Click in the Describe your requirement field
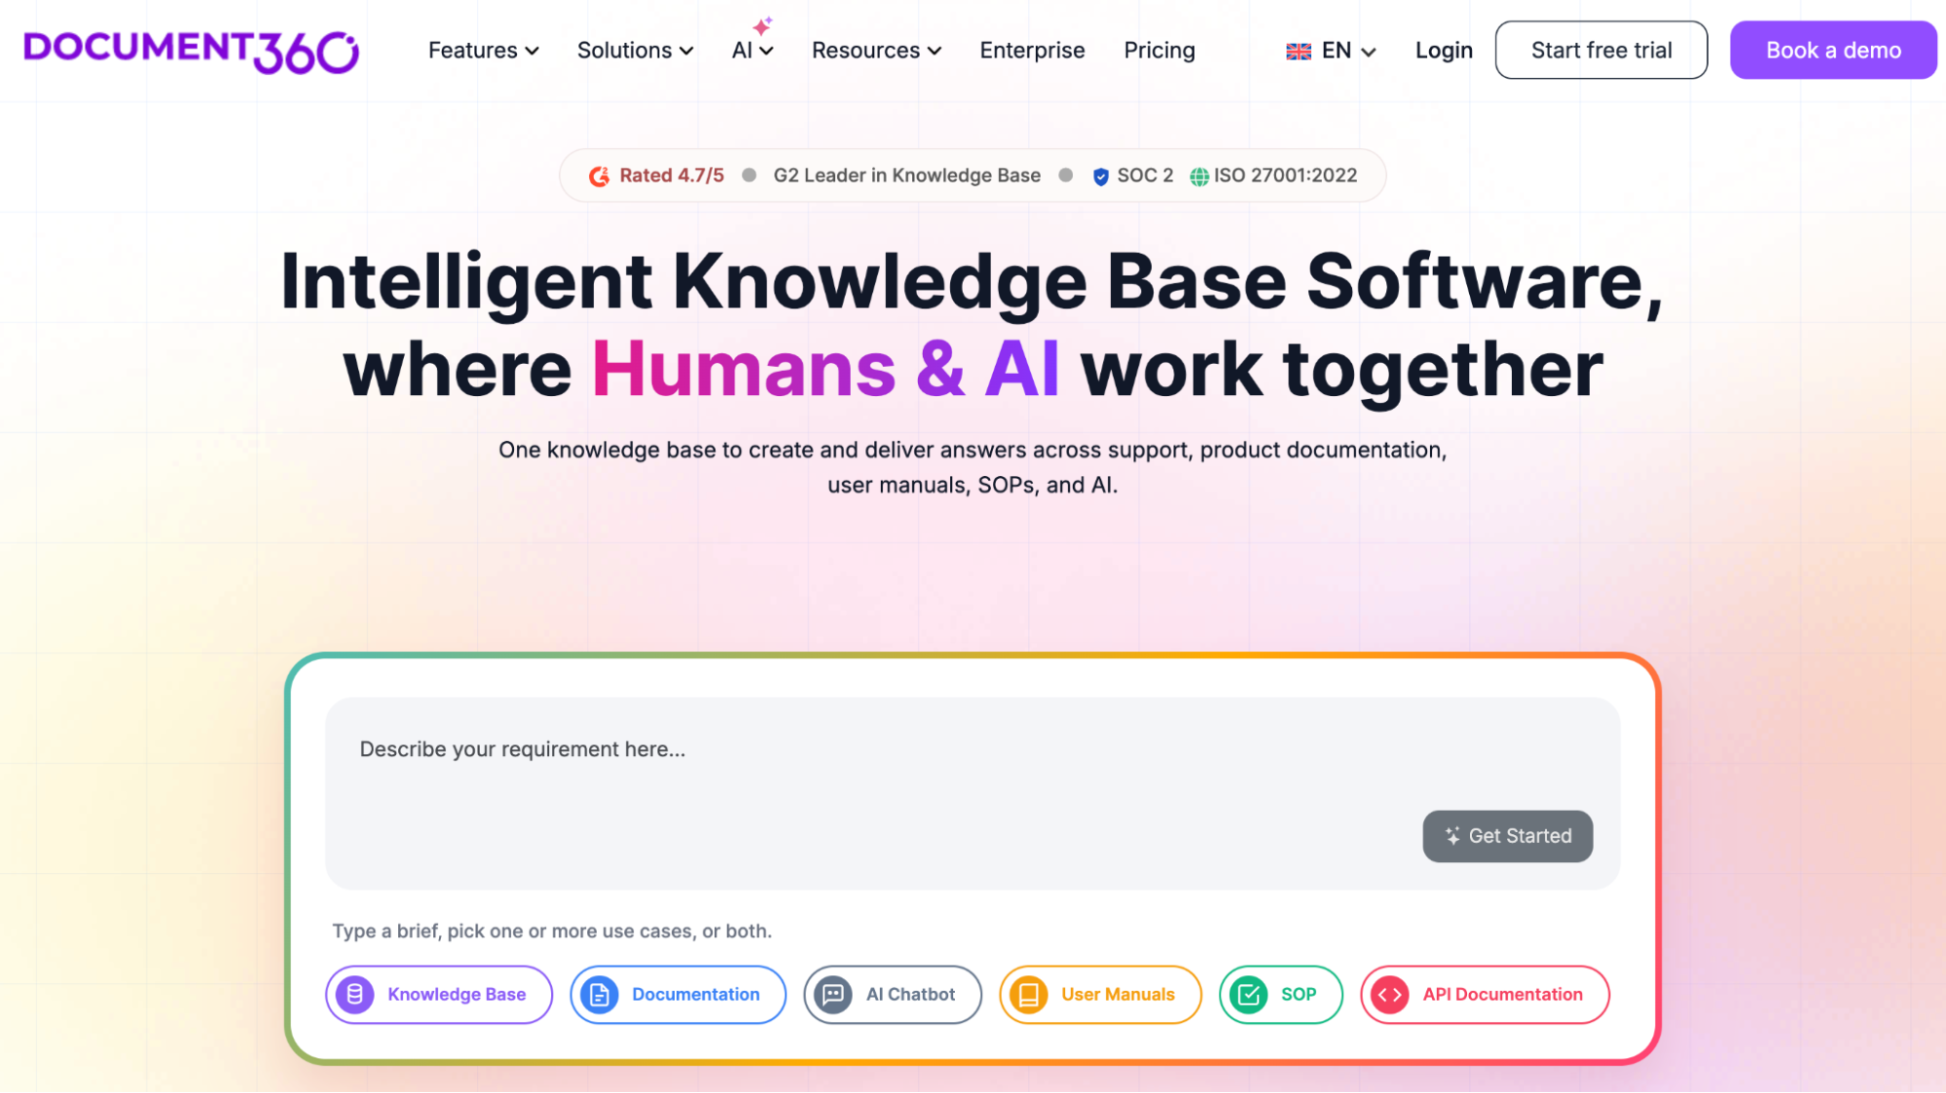1946x1093 pixels. pyautogui.click(x=973, y=793)
